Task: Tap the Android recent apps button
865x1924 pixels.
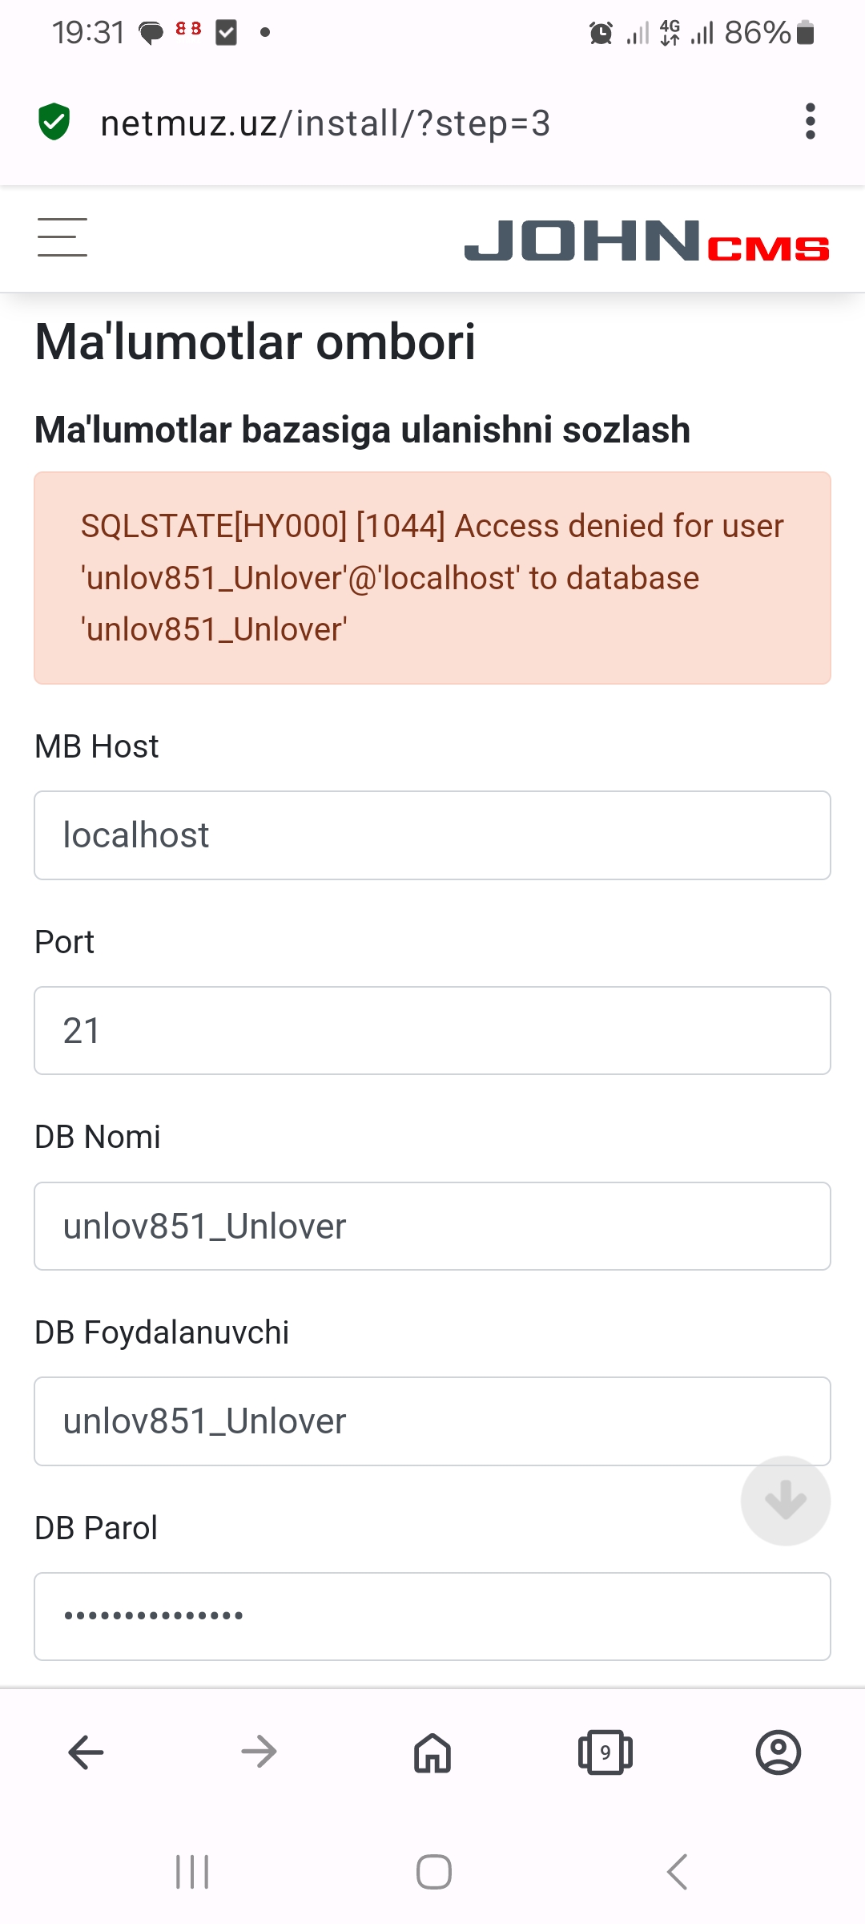Action: pyautogui.click(x=192, y=1873)
